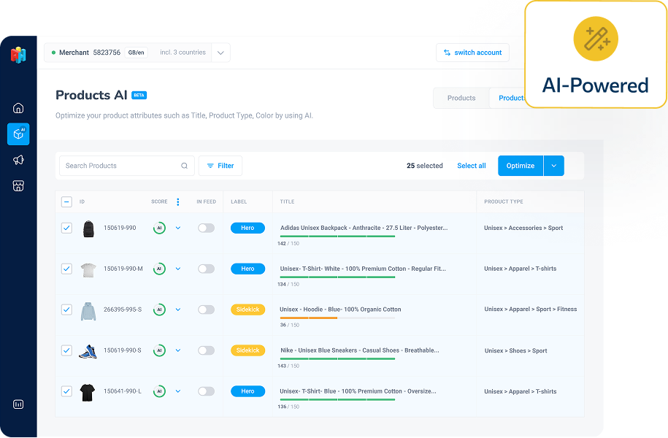Click the PRODUCT TYPE column header

point(504,202)
